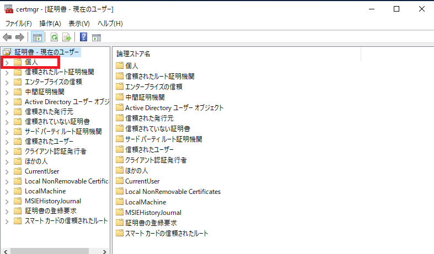Expand LocalMachine tree node chevron

[7, 192]
